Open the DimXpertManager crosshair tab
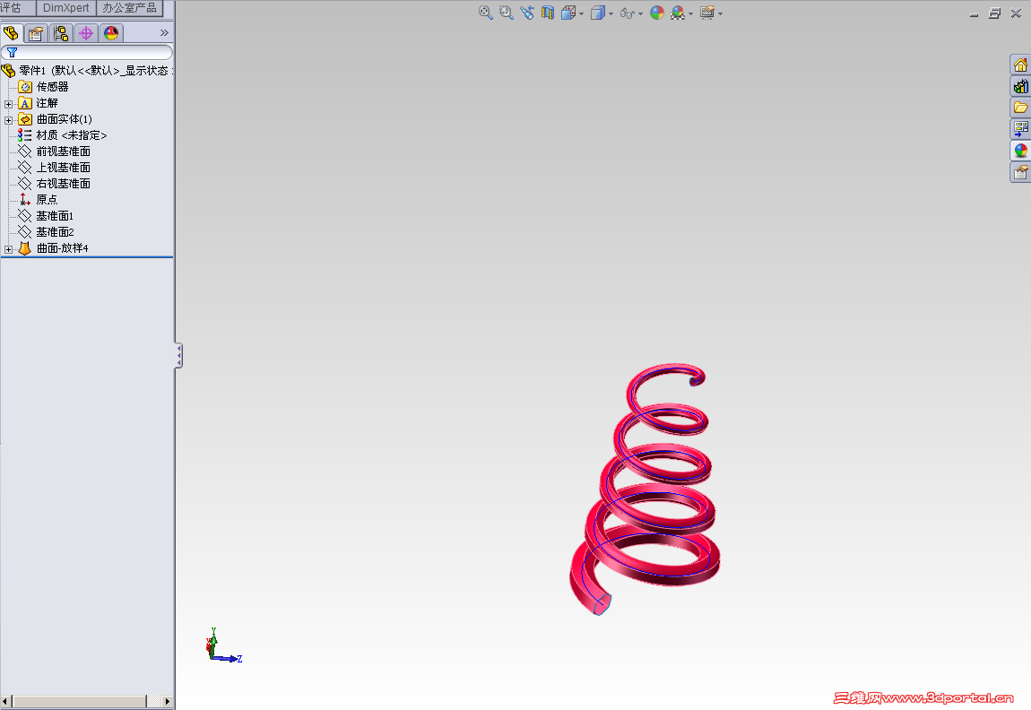 (x=86, y=33)
